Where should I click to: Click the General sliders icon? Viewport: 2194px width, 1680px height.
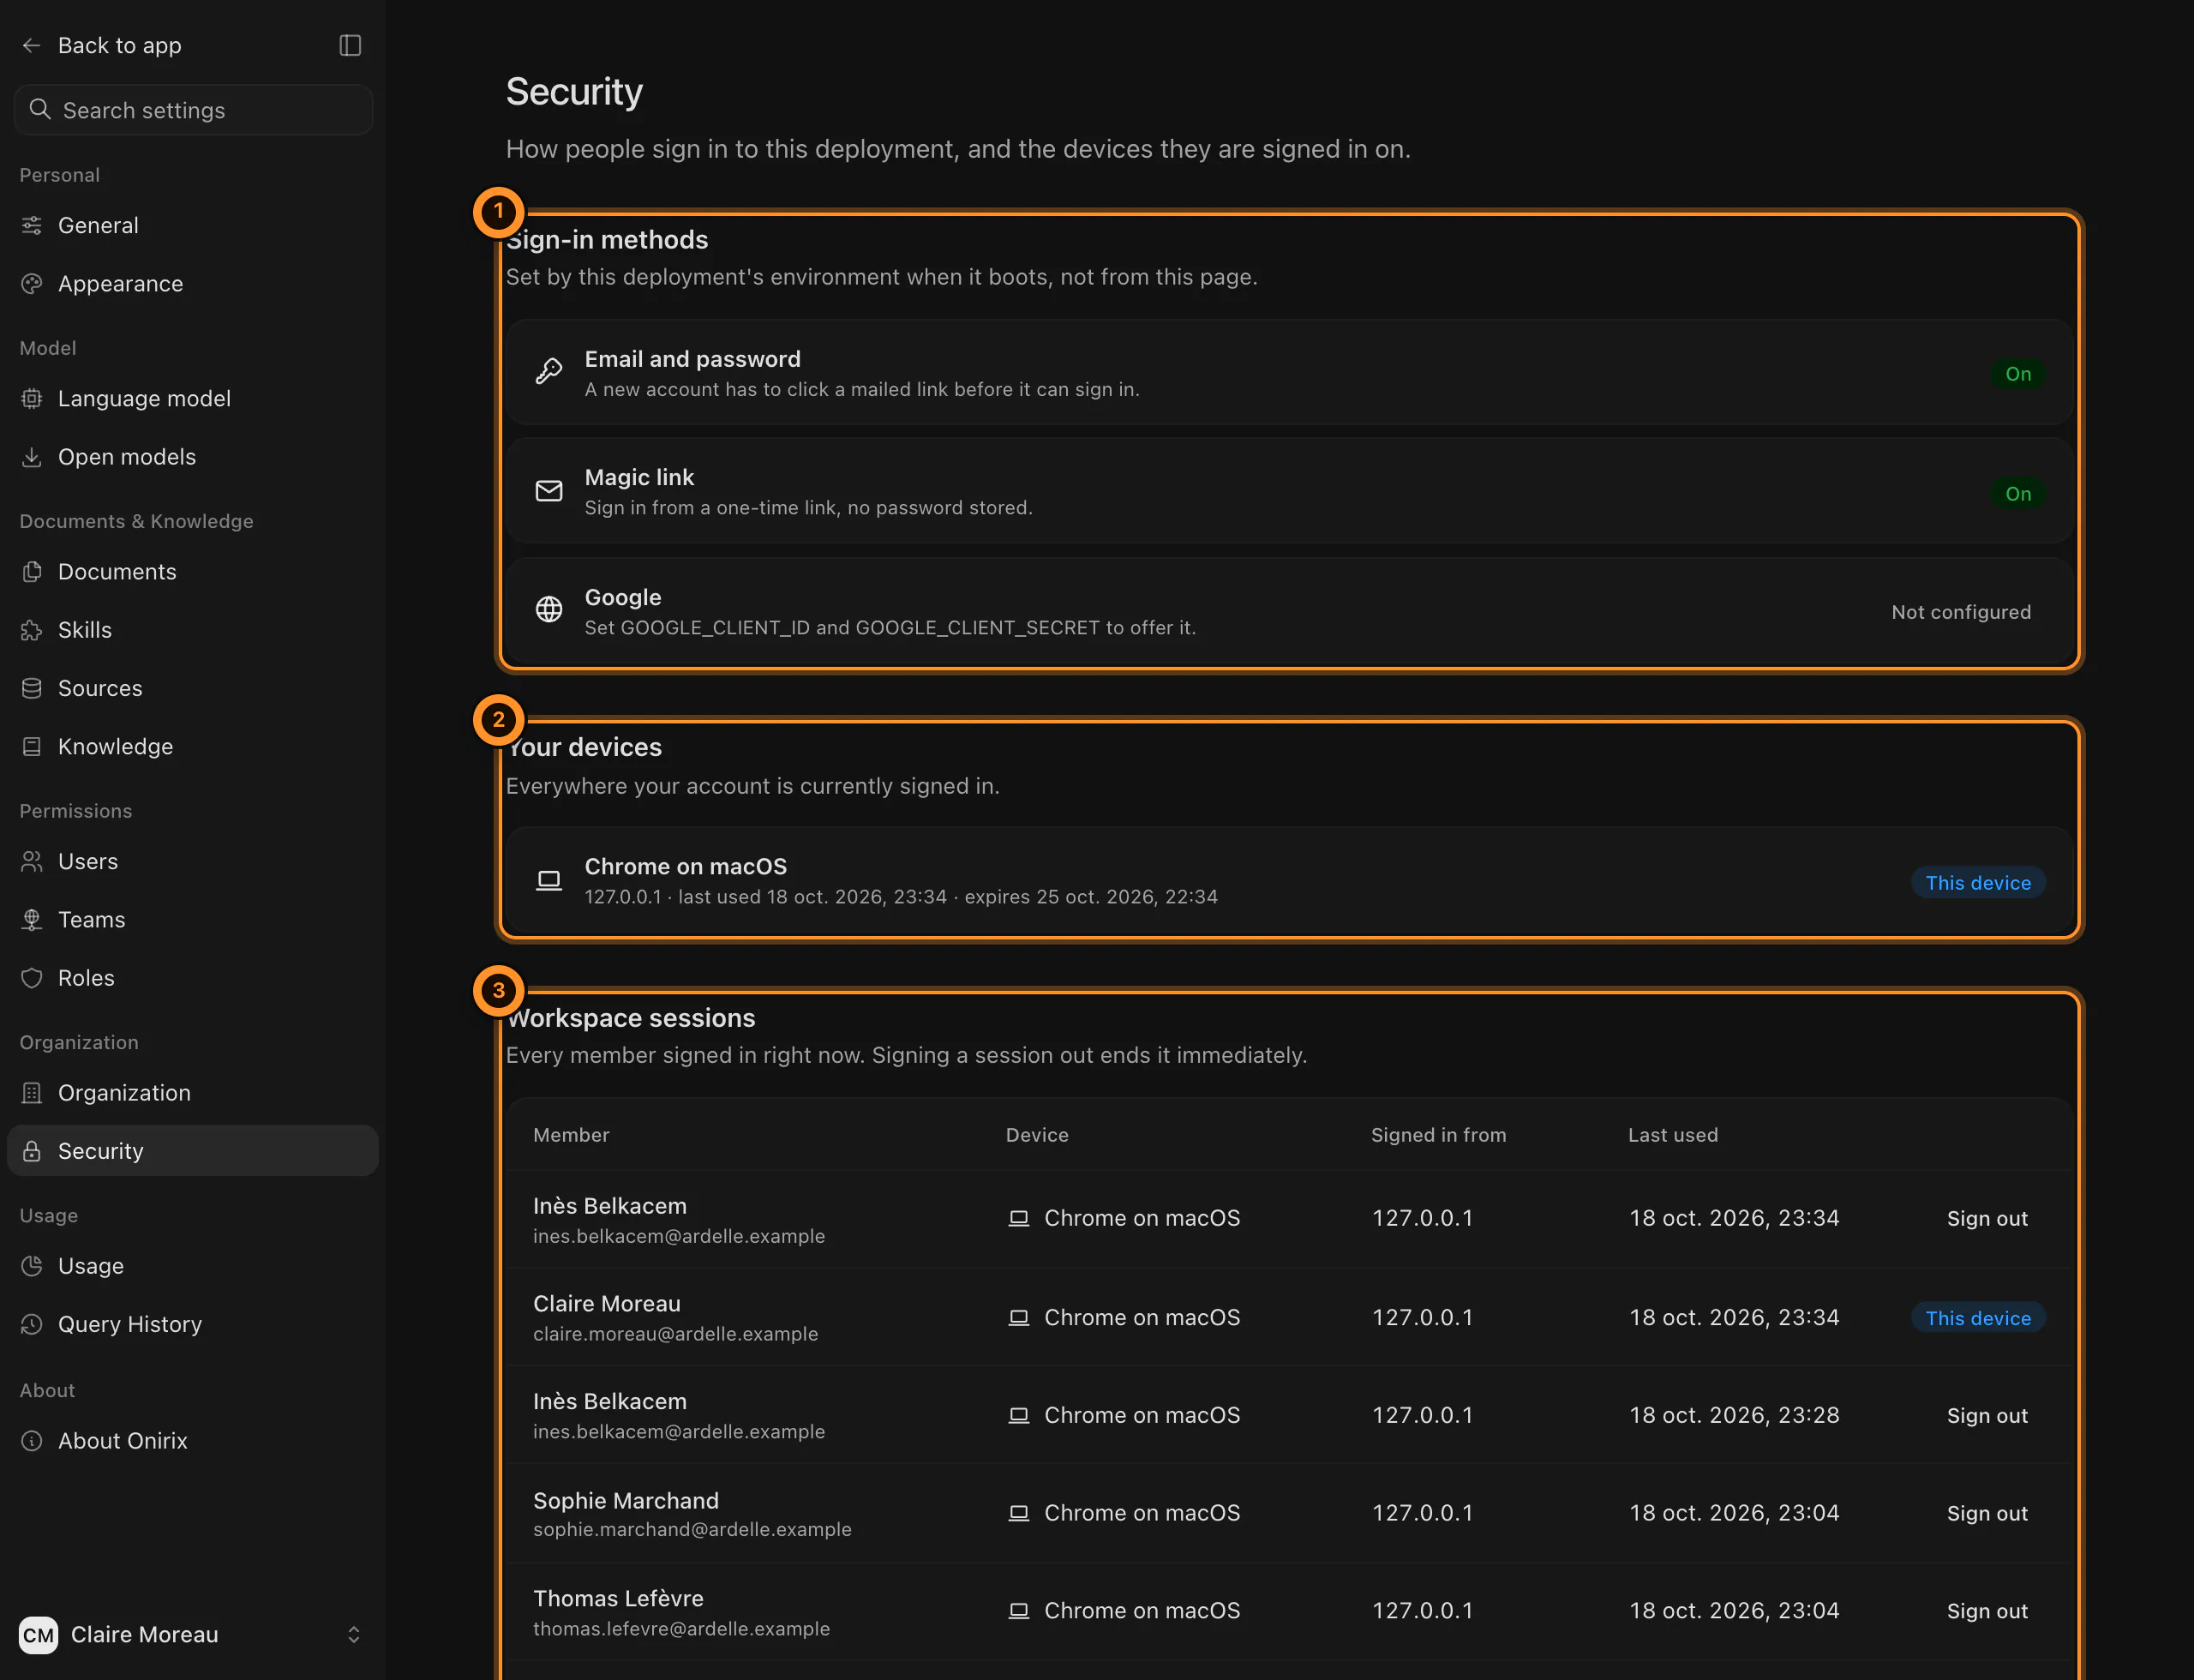32,225
